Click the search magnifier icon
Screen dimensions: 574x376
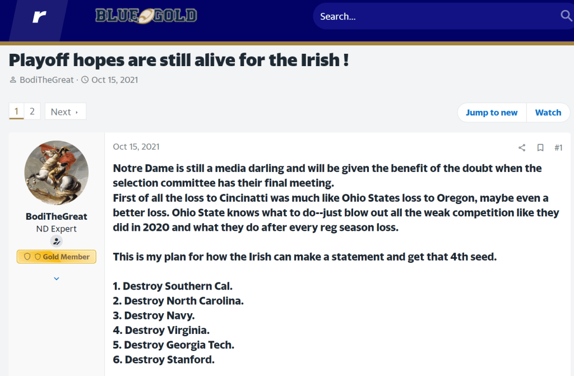[566, 16]
